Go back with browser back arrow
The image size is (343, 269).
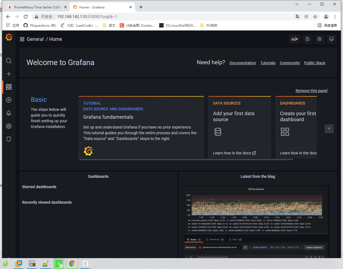click(x=8, y=17)
